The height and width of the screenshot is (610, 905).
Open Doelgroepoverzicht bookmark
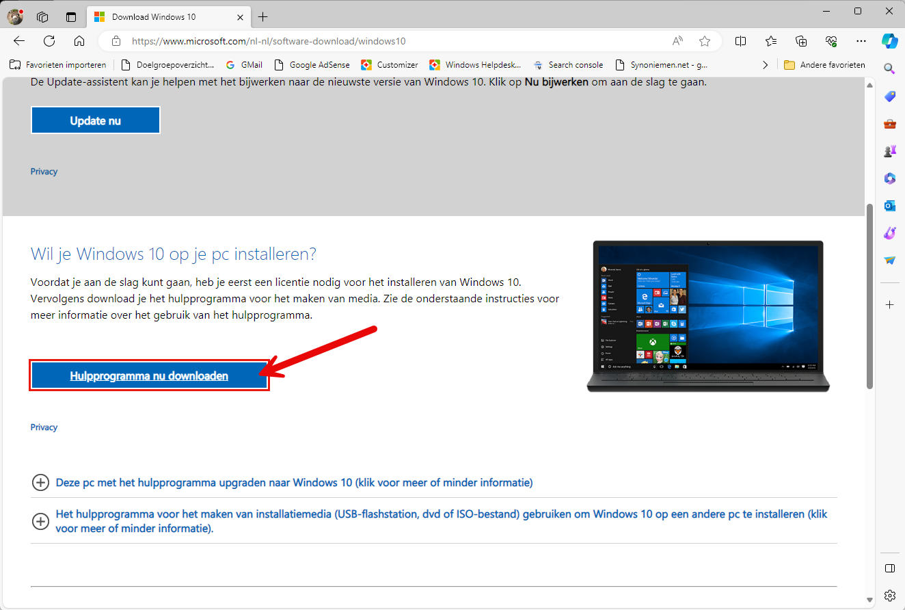click(x=167, y=65)
